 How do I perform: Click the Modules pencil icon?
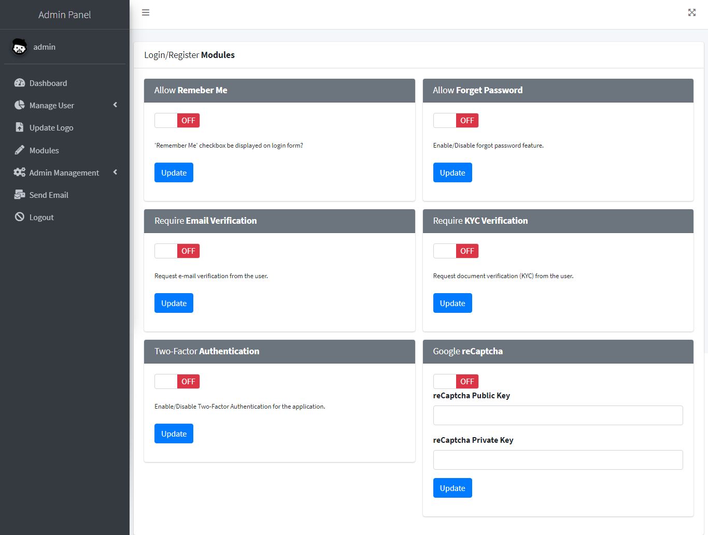point(20,150)
